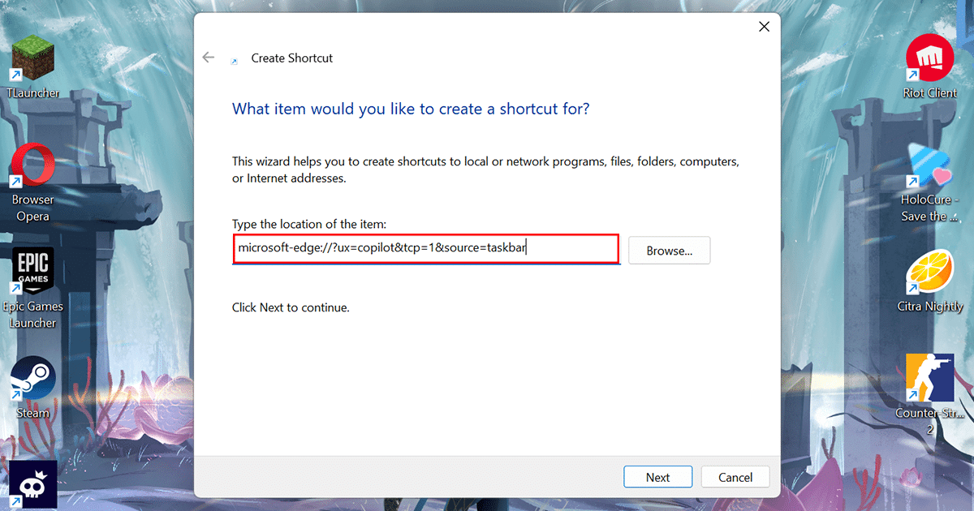Click the 'What item would you like' heading
Screen dimensions: 974x511
[x=411, y=109]
